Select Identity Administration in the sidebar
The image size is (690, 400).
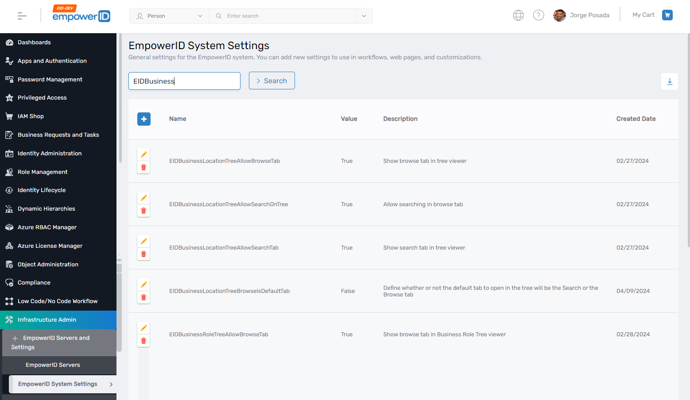49,153
